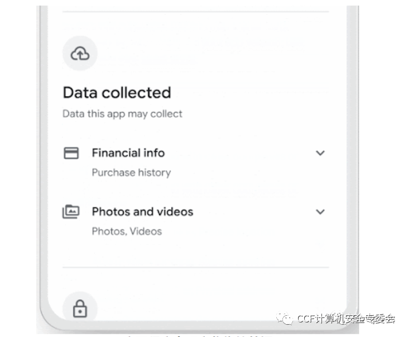Click the photo gallery icon
The image size is (408, 337).
pos(71,211)
